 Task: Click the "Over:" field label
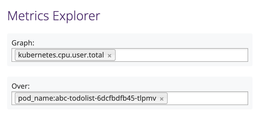tap(21, 86)
